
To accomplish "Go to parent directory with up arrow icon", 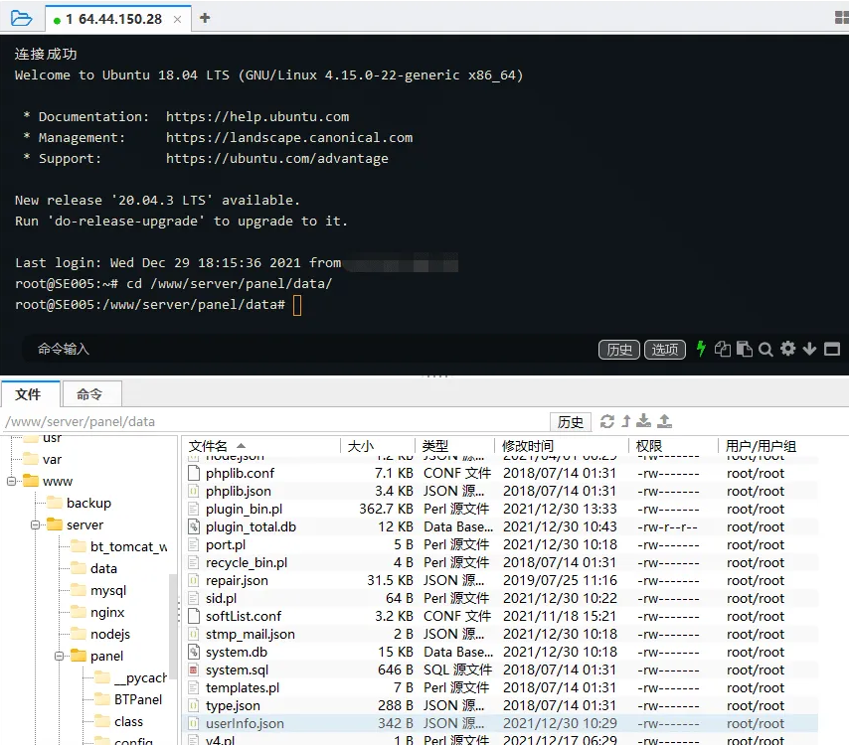I will 625,421.
